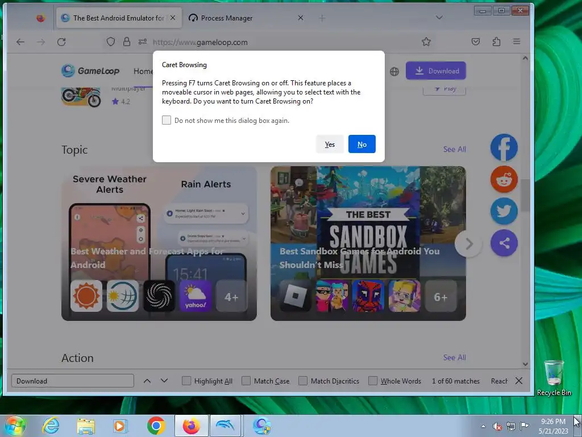Click See All beside Topic
The height and width of the screenshot is (437, 582).
(454, 149)
